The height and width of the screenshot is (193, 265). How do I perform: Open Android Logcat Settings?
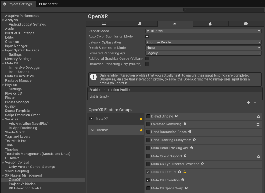tap(27, 24)
